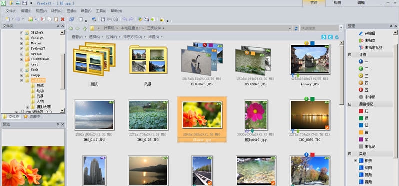This screenshot has height=186, width=399.
Task: Click 本地磁盘 (E:) in address path
Action: [x=131, y=28]
